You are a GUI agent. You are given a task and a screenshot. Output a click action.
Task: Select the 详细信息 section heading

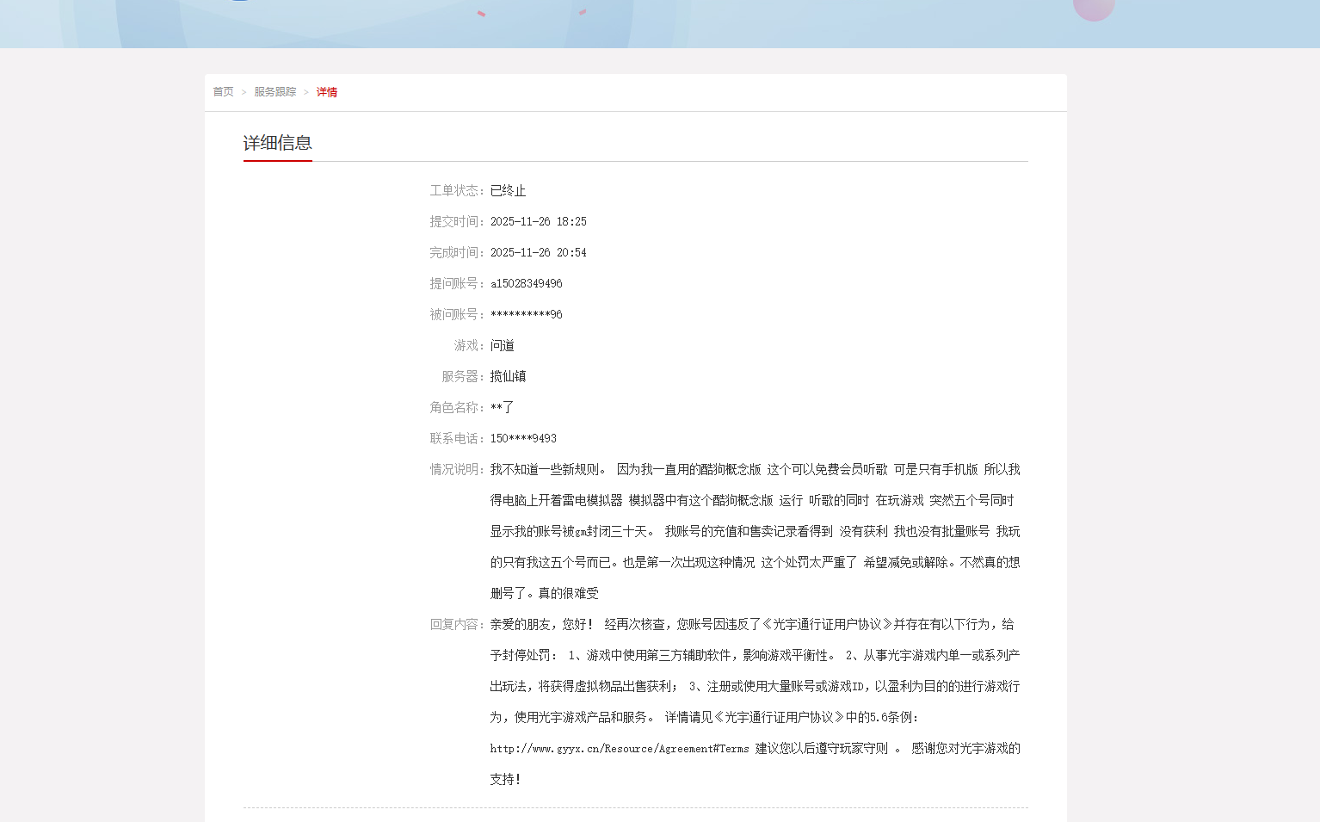[277, 143]
